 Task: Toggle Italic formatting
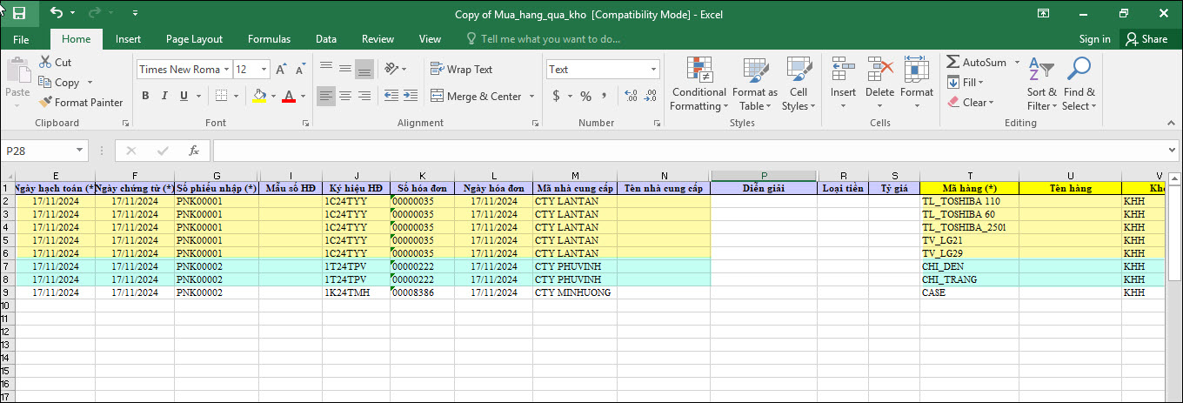pyautogui.click(x=163, y=97)
